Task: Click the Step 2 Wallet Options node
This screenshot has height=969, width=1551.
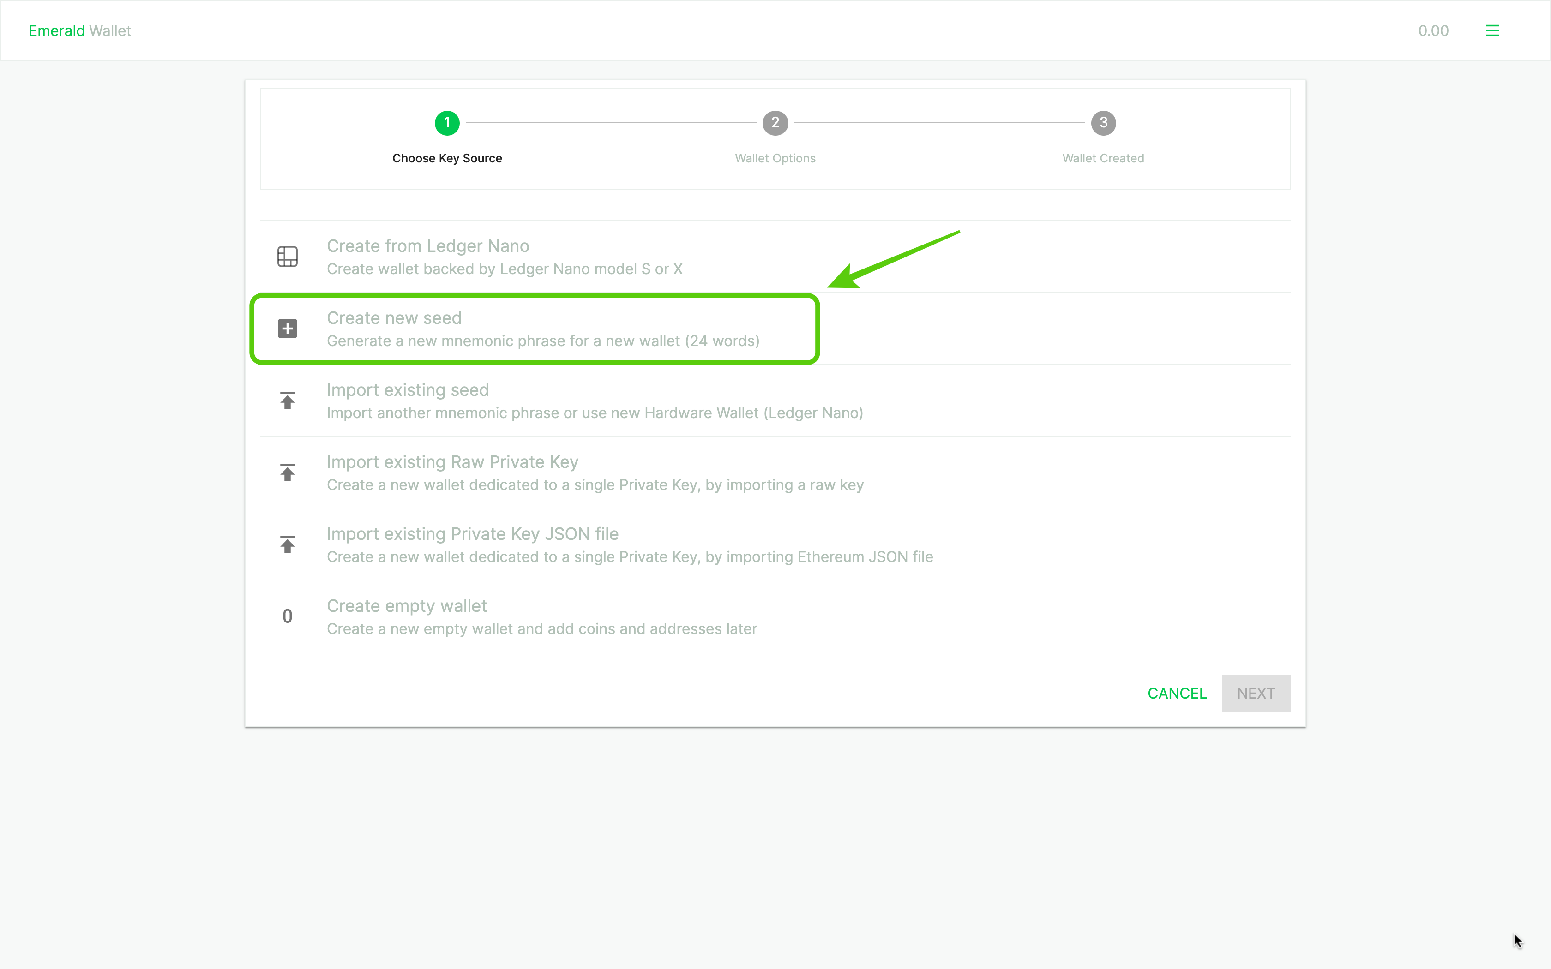Action: [x=775, y=122]
